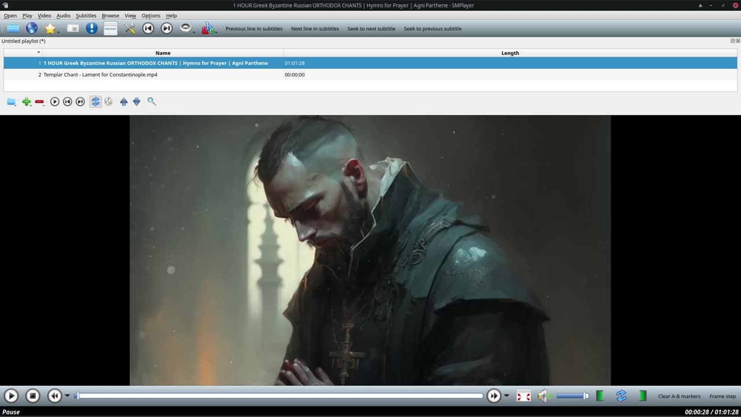Screen dimensions: 741x417
Task: Set A marker with left green icon
Action: click(x=600, y=396)
